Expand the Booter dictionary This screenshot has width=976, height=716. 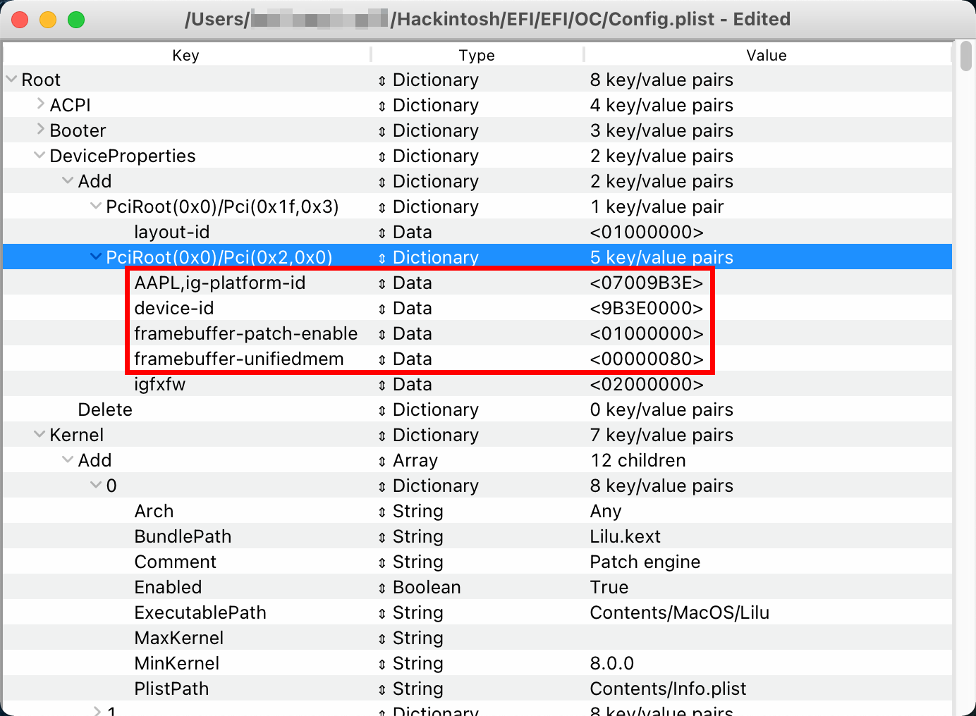tap(40, 130)
